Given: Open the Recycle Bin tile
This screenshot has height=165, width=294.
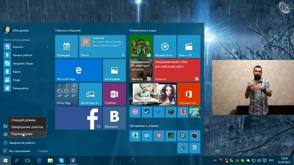Looking at the screenshot, I should click(195, 148).
